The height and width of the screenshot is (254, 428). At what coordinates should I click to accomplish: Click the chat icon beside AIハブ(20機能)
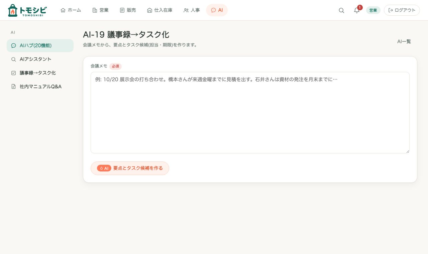pyautogui.click(x=14, y=45)
